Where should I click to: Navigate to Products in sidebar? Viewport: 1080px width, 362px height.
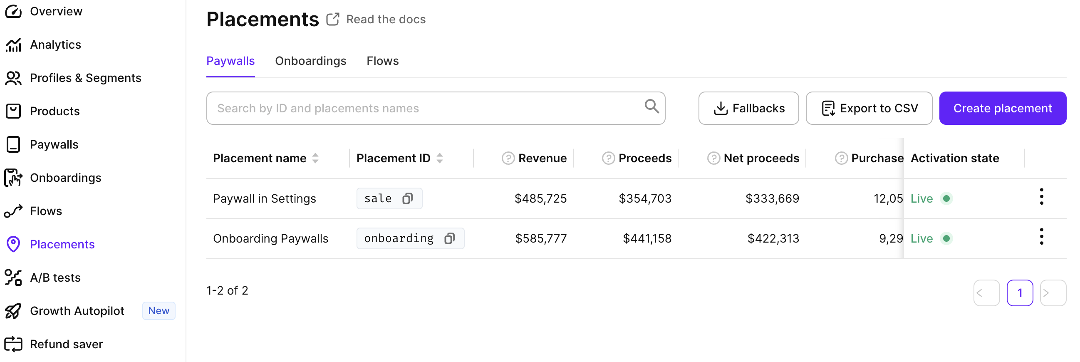coord(55,111)
